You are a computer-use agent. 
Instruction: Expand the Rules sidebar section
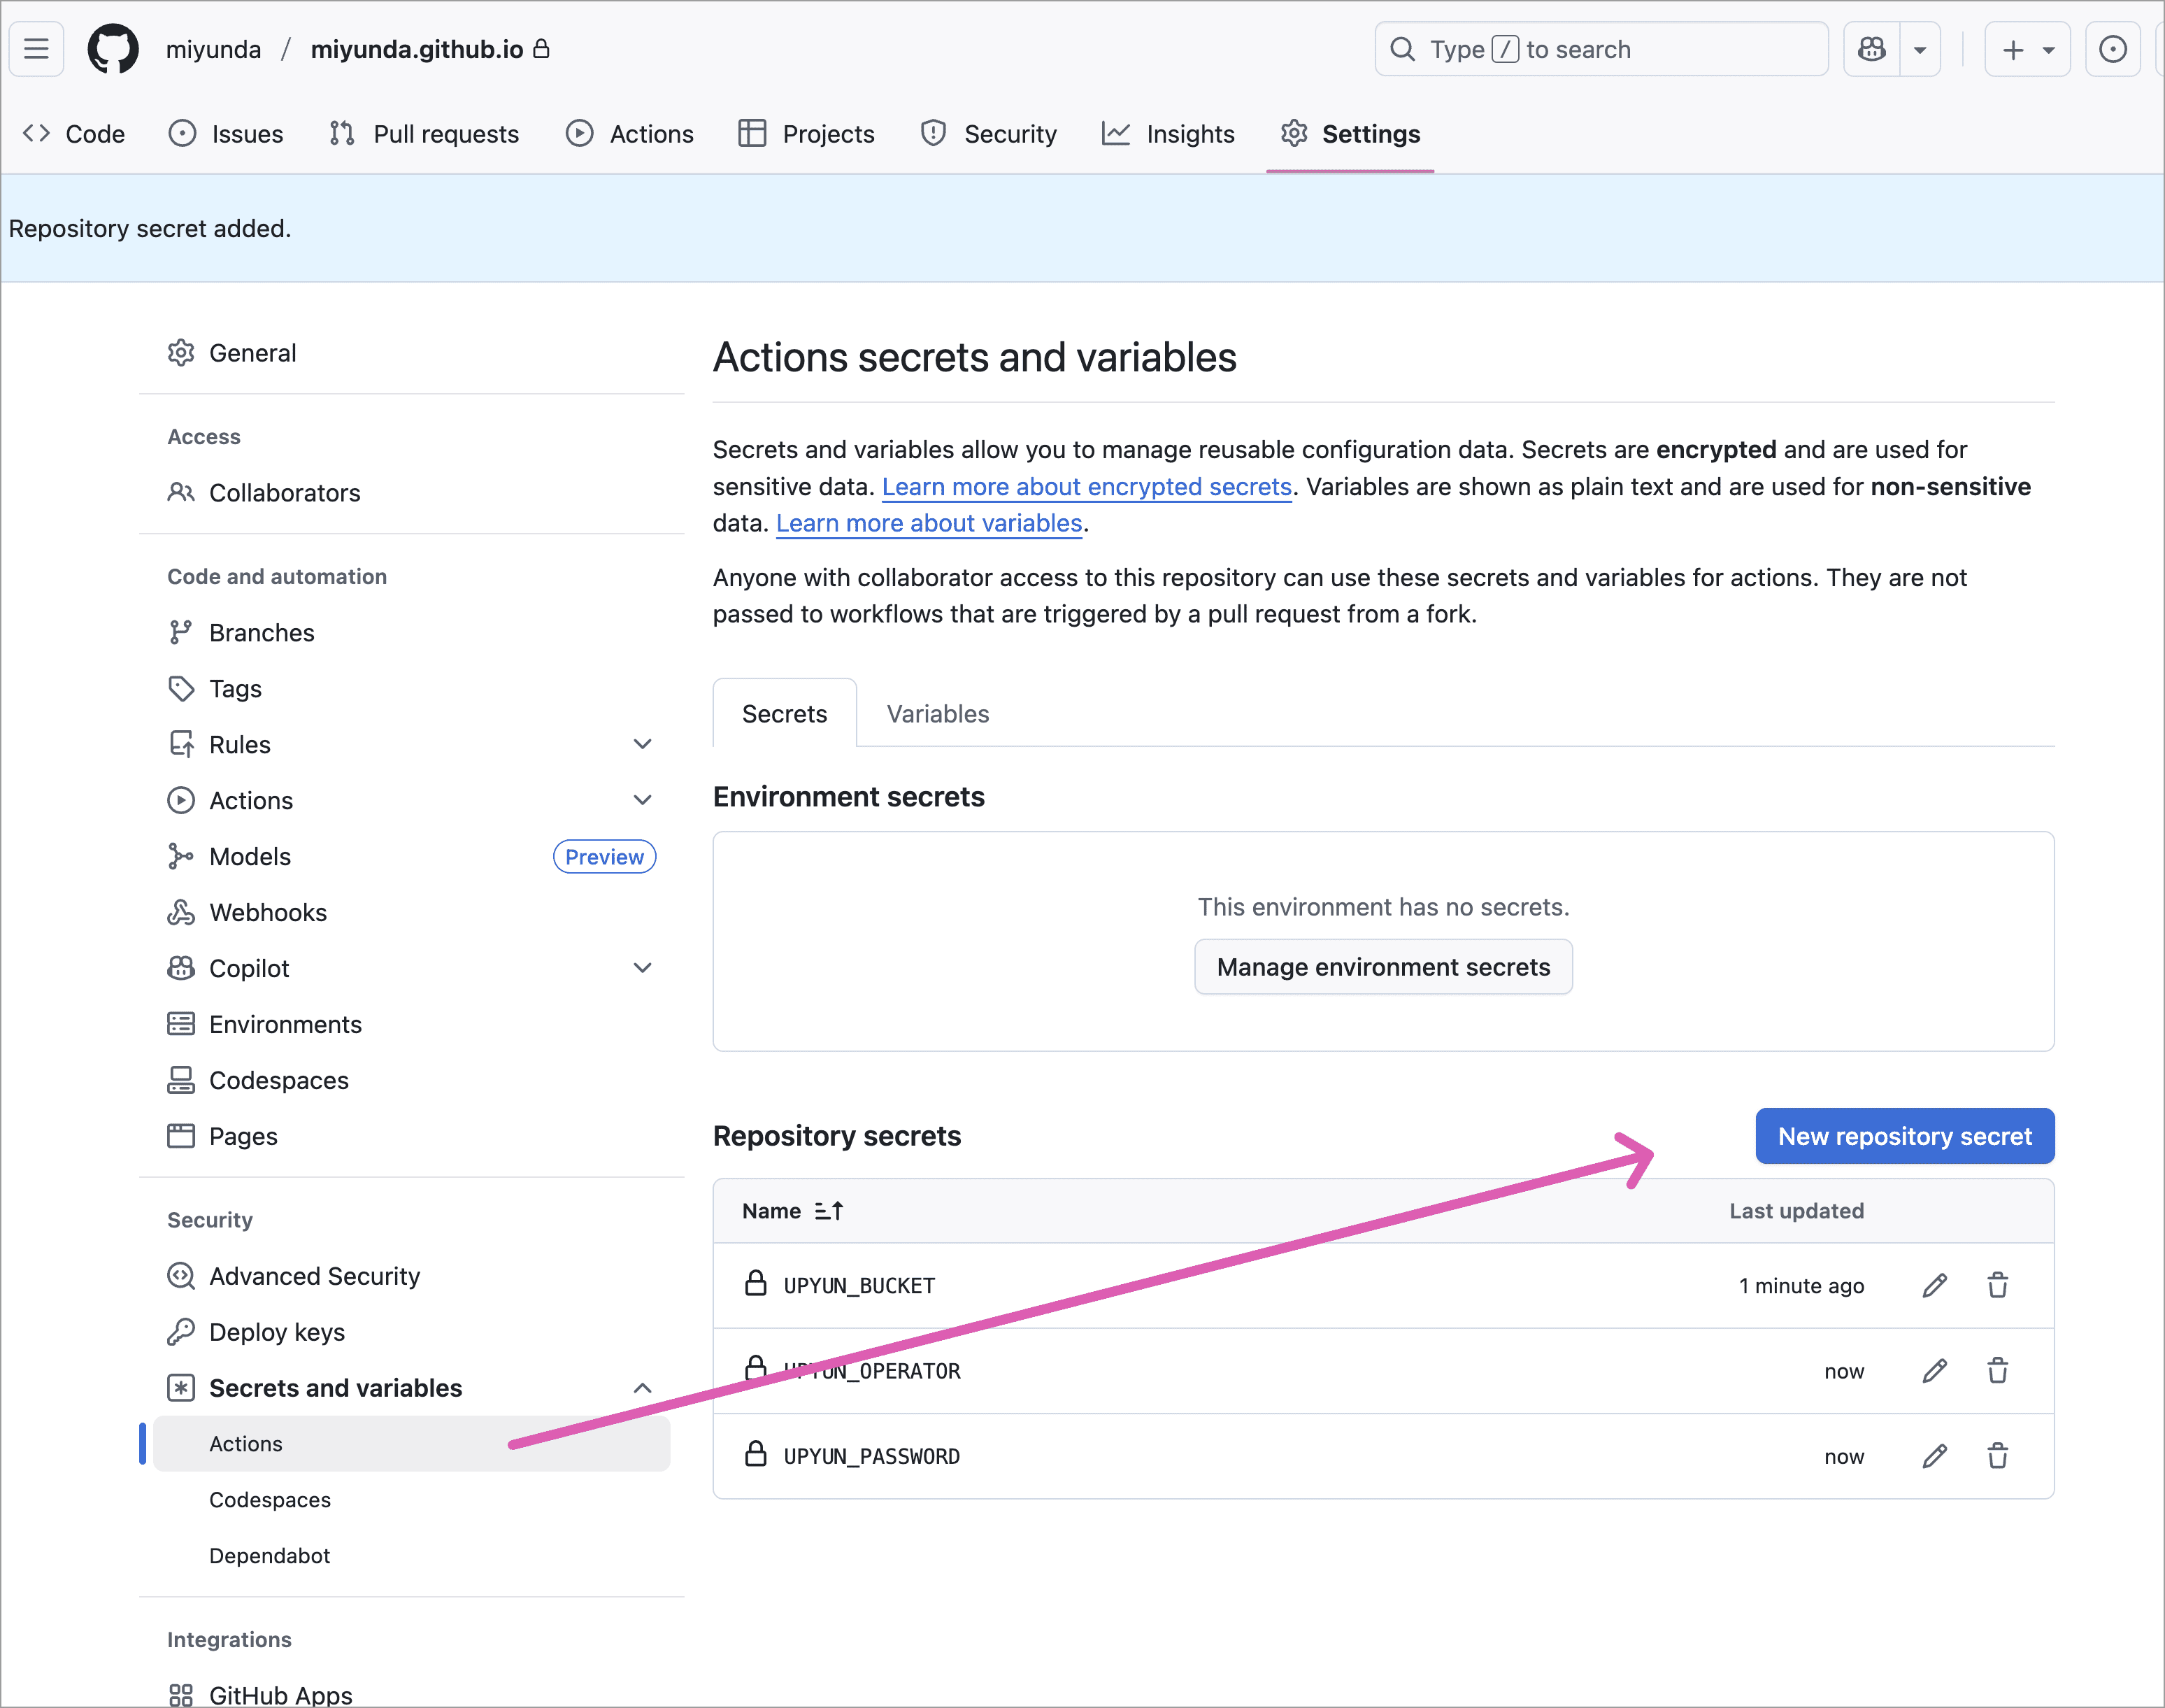click(x=643, y=744)
